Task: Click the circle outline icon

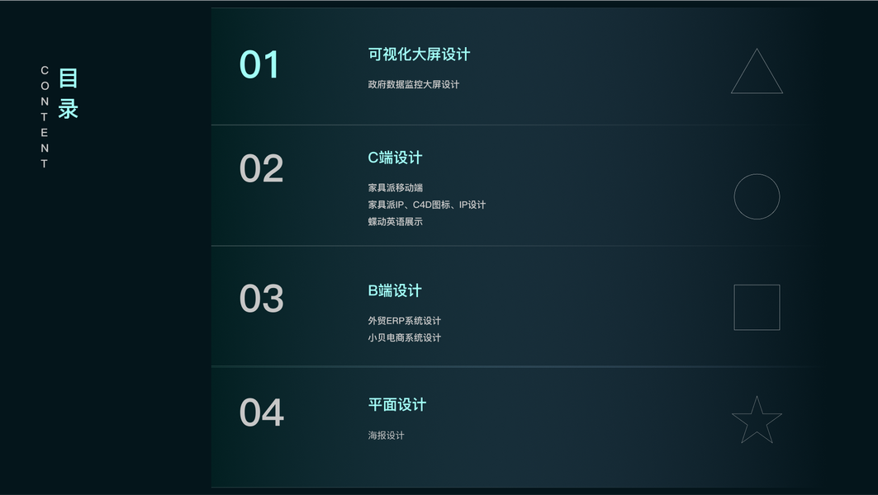Action: pyautogui.click(x=757, y=196)
